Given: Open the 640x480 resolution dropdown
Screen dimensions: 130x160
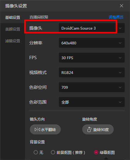Looking at the screenshot, I should pos(92,43).
